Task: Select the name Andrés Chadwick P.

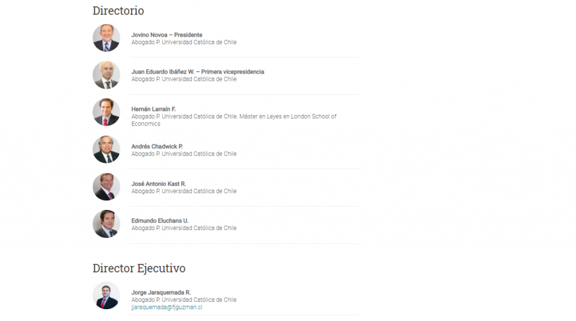Action: (x=157, y=146)
